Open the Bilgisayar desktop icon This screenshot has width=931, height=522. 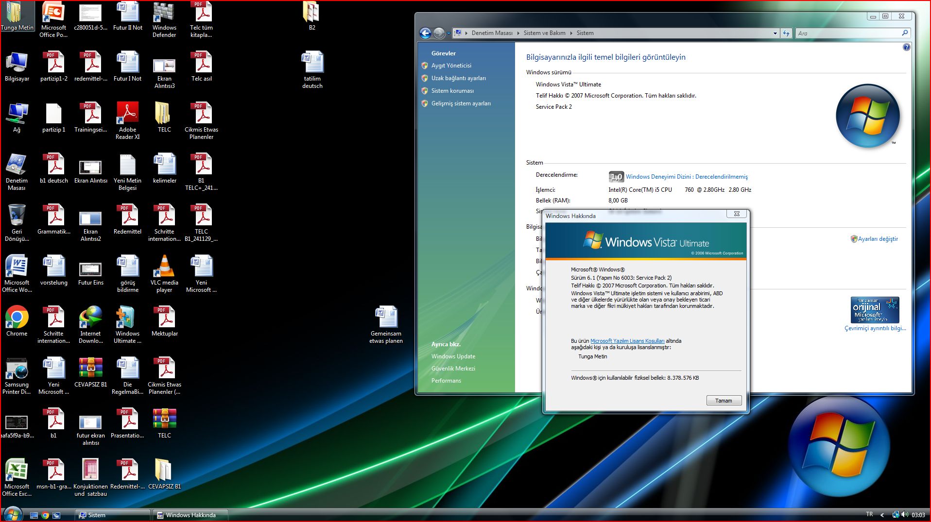click(x=17, y=67)
